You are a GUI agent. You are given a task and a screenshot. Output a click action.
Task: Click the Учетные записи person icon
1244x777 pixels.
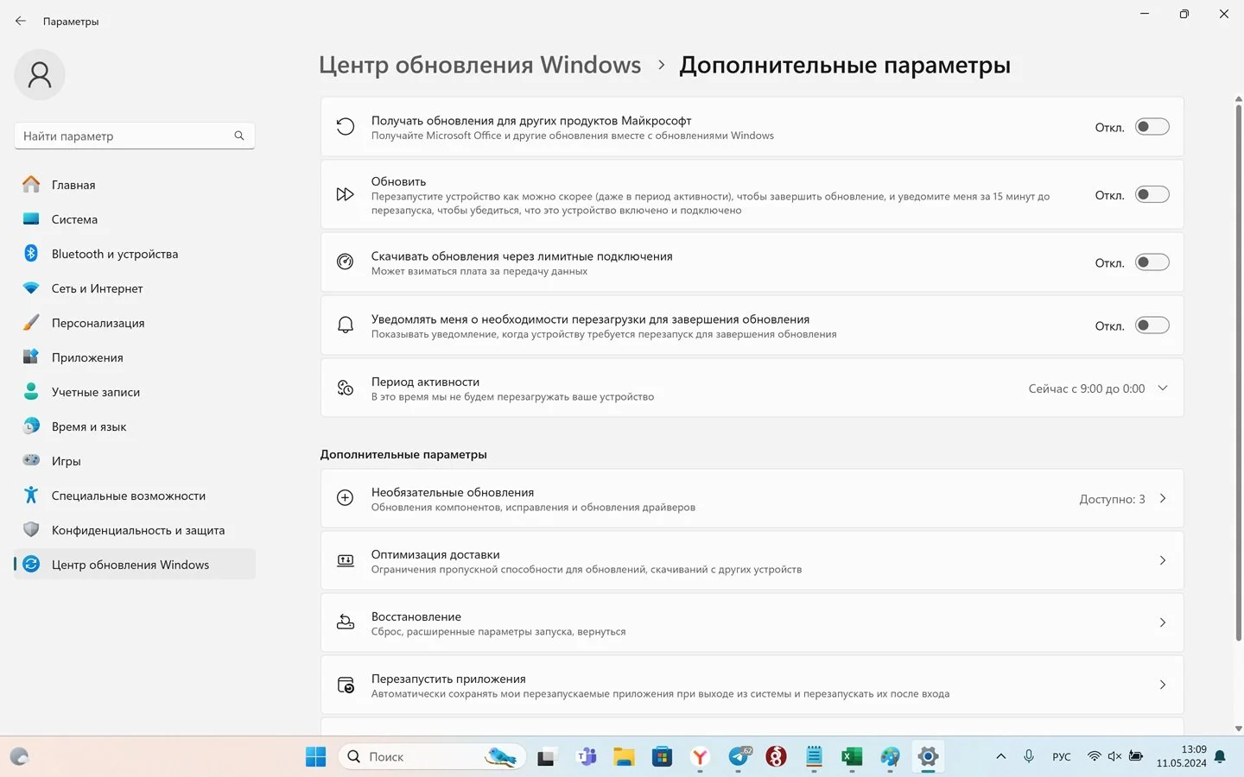point(31,391)
